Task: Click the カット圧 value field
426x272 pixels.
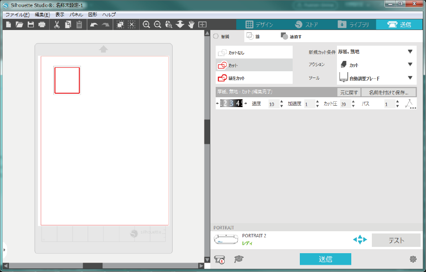Action: [x=345, y=104]
